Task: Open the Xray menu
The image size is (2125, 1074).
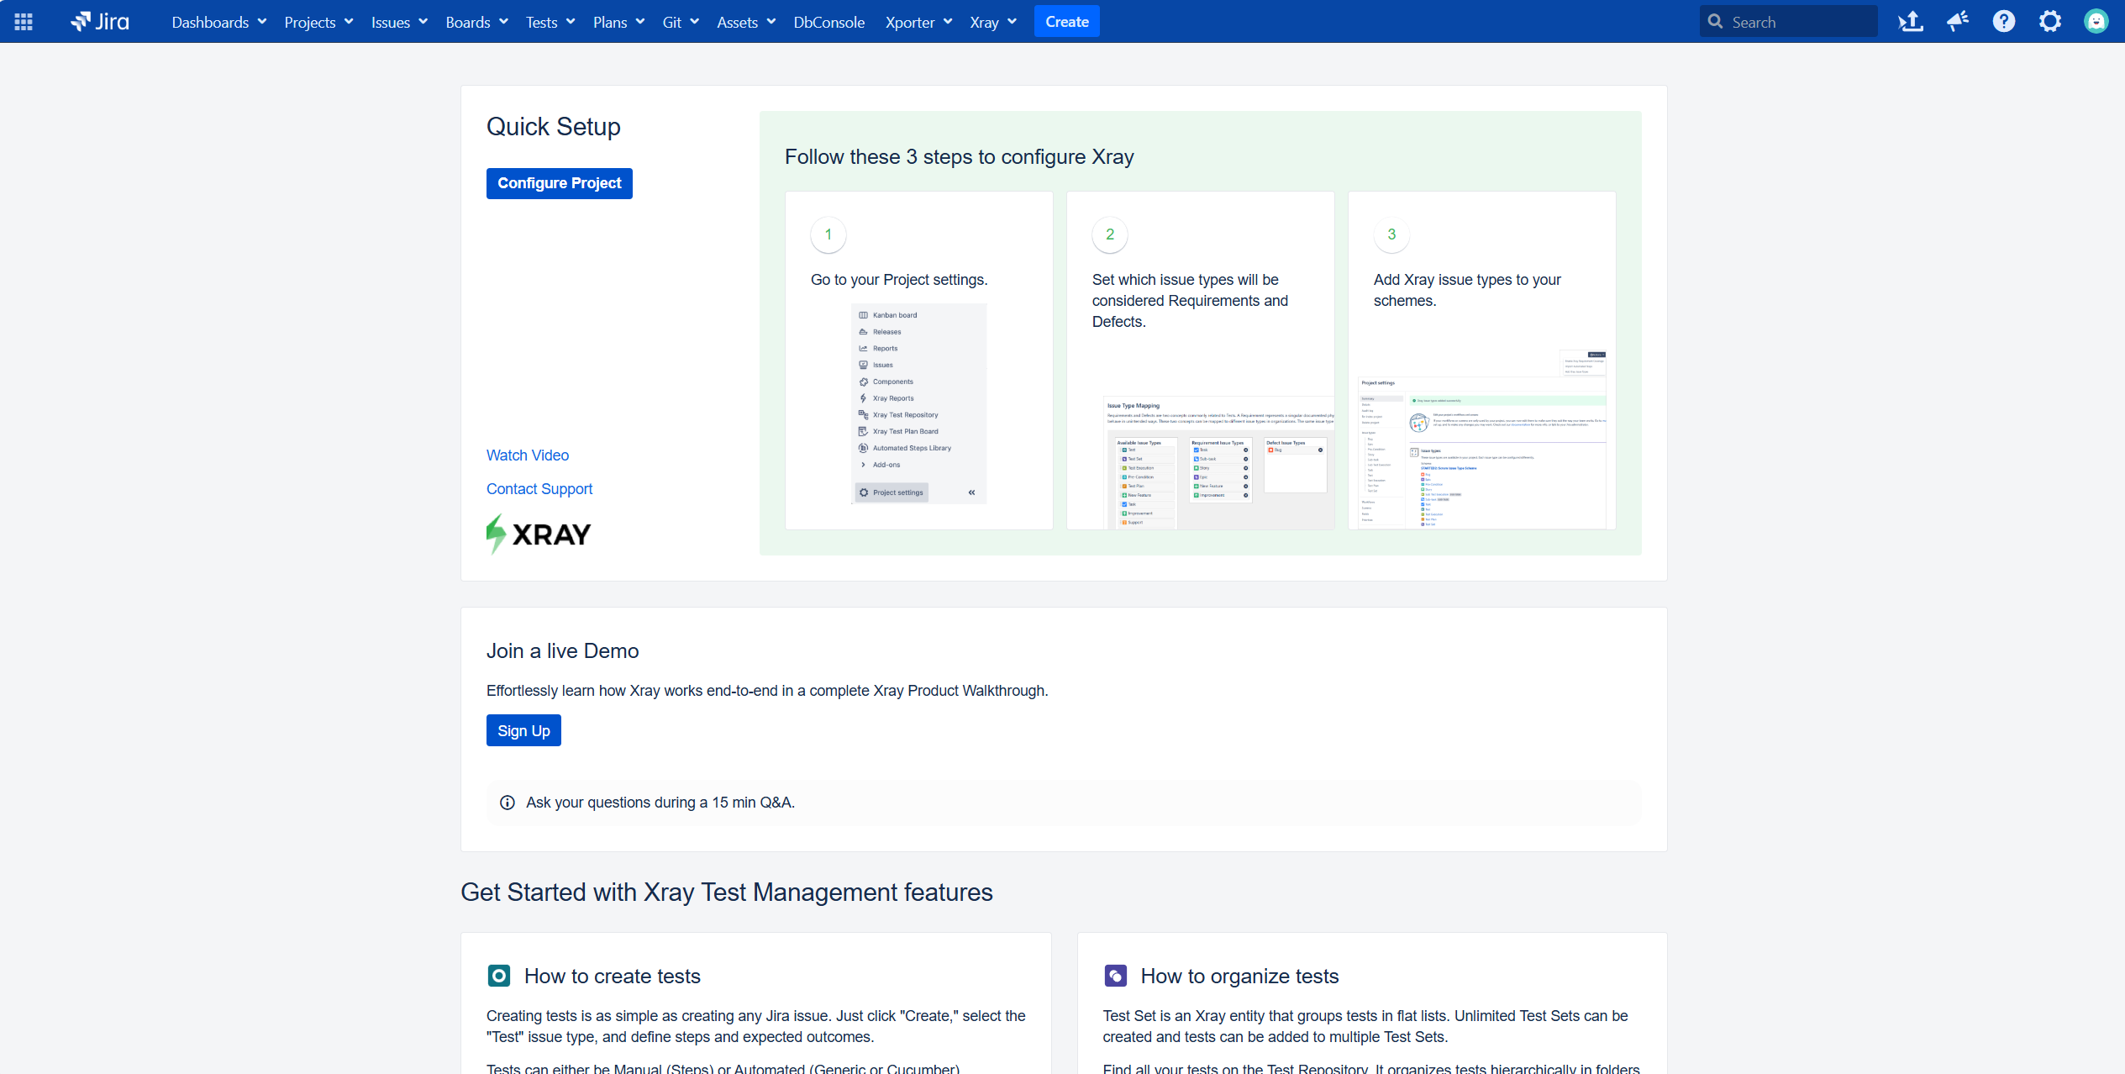Action: coord(993,22)
